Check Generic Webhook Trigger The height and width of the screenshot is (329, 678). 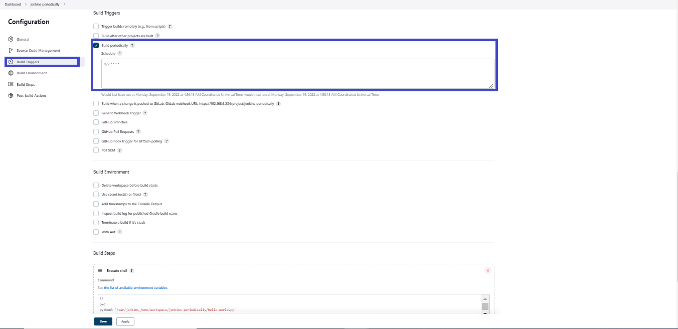coord(96,113)
